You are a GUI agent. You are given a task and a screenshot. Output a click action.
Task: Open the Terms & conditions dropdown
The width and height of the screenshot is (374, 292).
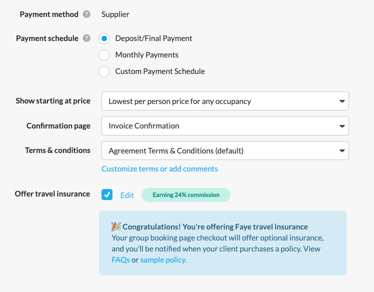225,150
